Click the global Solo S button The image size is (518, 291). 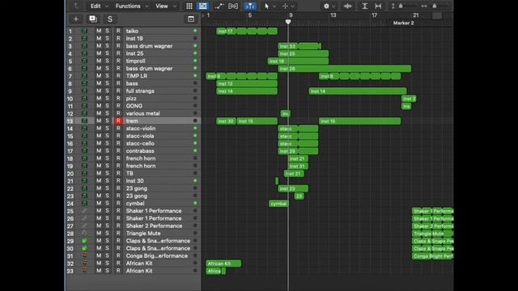[110, 19]
